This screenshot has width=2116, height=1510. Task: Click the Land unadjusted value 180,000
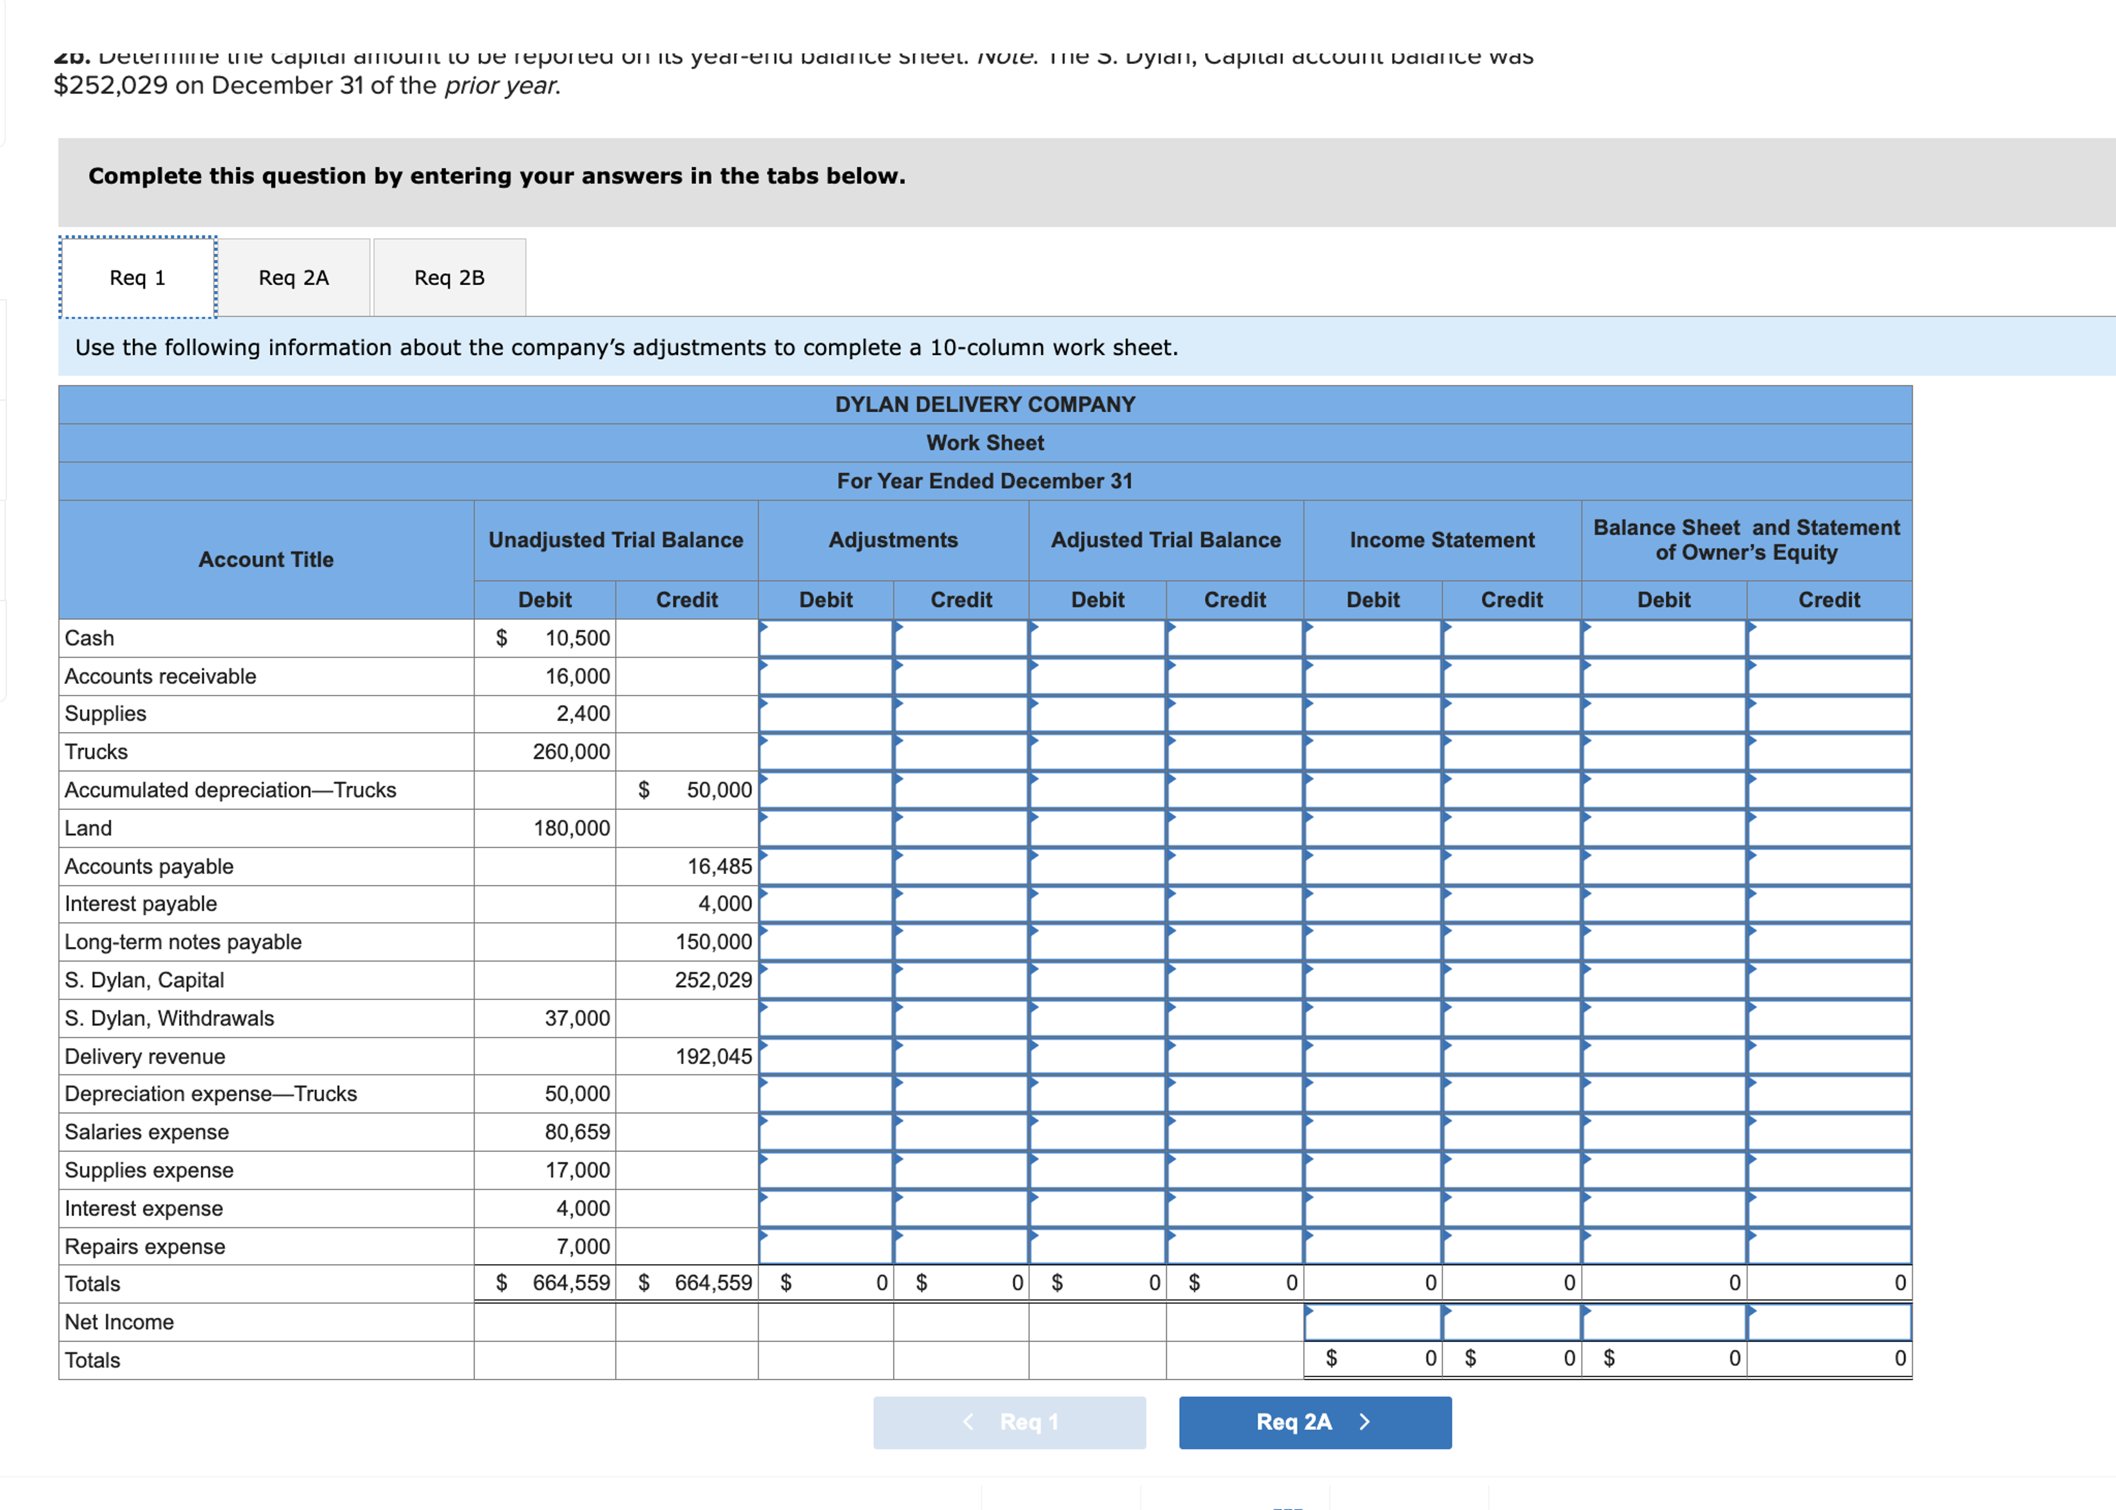point(571,828)
